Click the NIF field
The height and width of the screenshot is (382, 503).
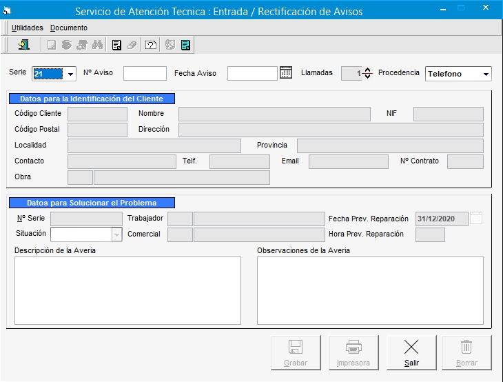coord(449,114)
